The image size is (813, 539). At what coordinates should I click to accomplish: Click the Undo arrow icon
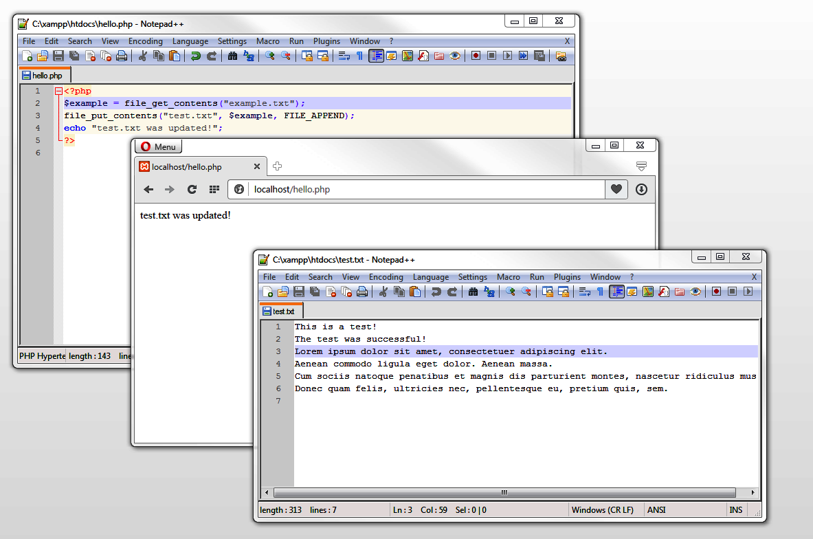tap(195, 56)
